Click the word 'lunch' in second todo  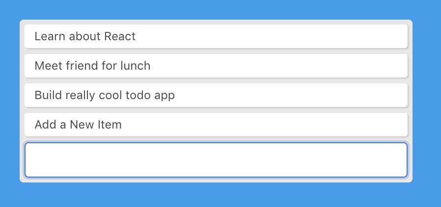point(135,66)
